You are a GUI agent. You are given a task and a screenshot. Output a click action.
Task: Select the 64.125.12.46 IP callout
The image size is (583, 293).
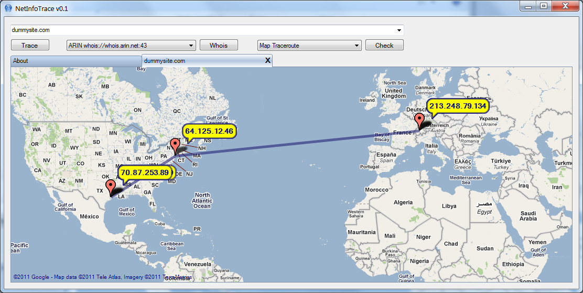pyautogui.click(x=209, y=131)
